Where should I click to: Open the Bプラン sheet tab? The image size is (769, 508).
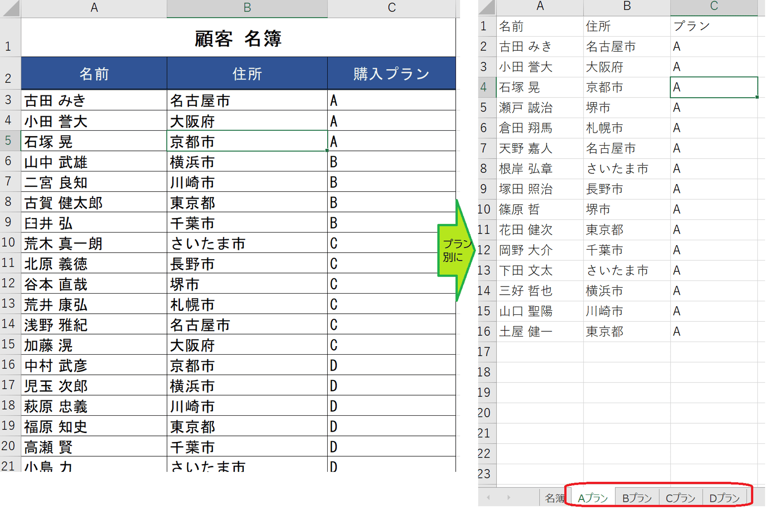(x=637, y=498)
